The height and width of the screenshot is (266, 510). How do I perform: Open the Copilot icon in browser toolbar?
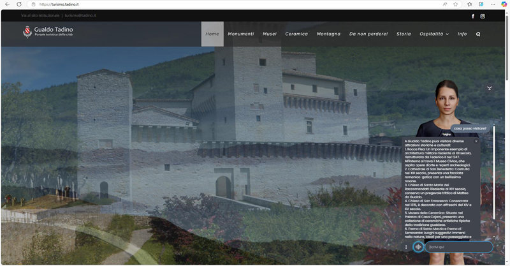coord(504,4)
